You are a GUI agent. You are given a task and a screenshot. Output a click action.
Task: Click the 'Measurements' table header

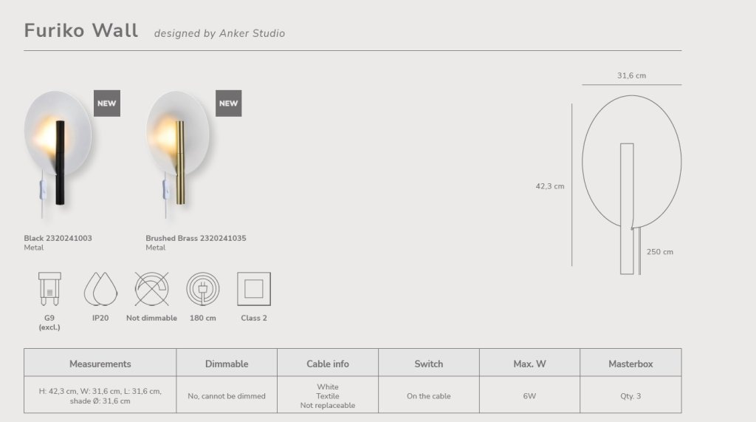coord(100,364)
